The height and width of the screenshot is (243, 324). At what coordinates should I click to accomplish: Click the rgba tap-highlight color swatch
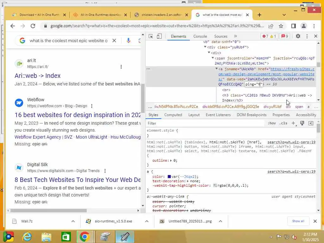[x=215, y=185]
